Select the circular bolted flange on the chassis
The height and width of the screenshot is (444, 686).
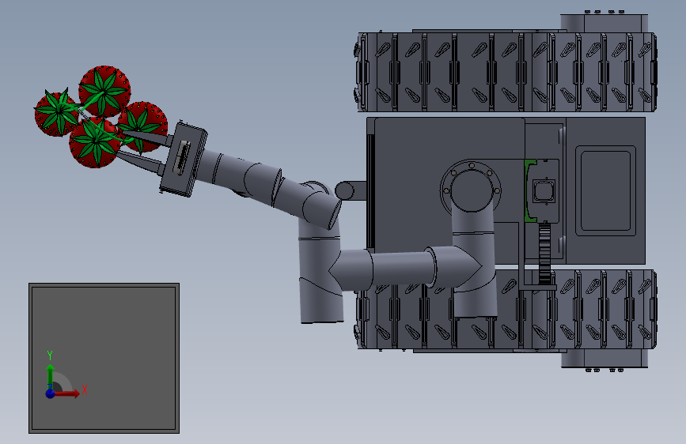pyautogui.click(x=471, y=189)
